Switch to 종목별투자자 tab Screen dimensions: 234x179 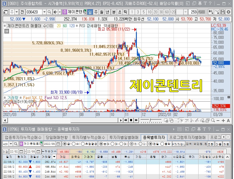(x=154, y=137)
